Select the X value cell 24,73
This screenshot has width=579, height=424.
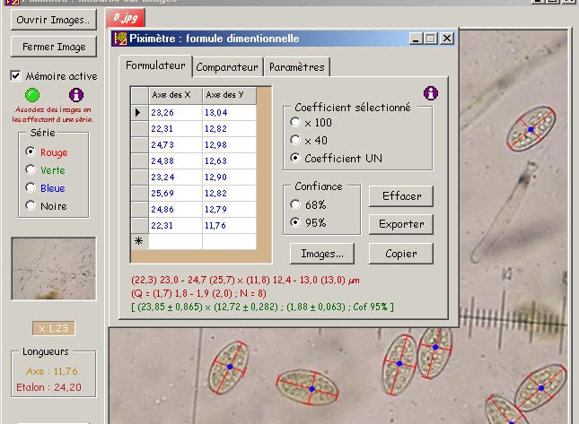175,145
